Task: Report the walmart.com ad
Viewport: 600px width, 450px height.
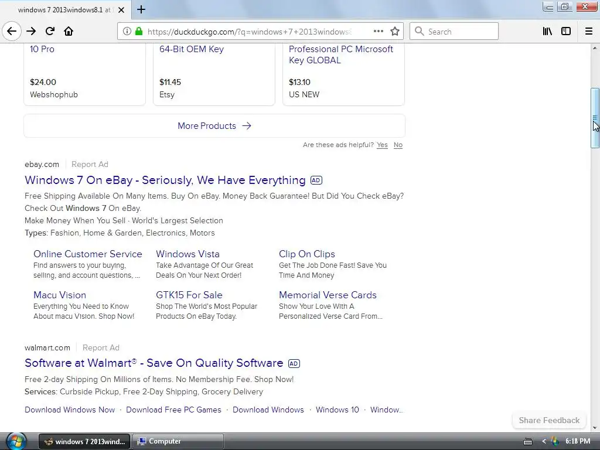Action: click(101, 347)
